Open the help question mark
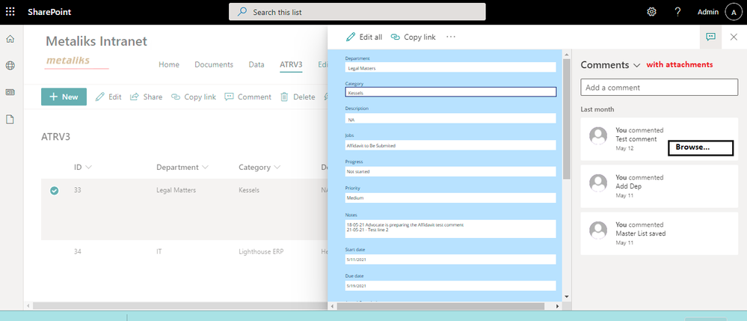 point(678,12)
